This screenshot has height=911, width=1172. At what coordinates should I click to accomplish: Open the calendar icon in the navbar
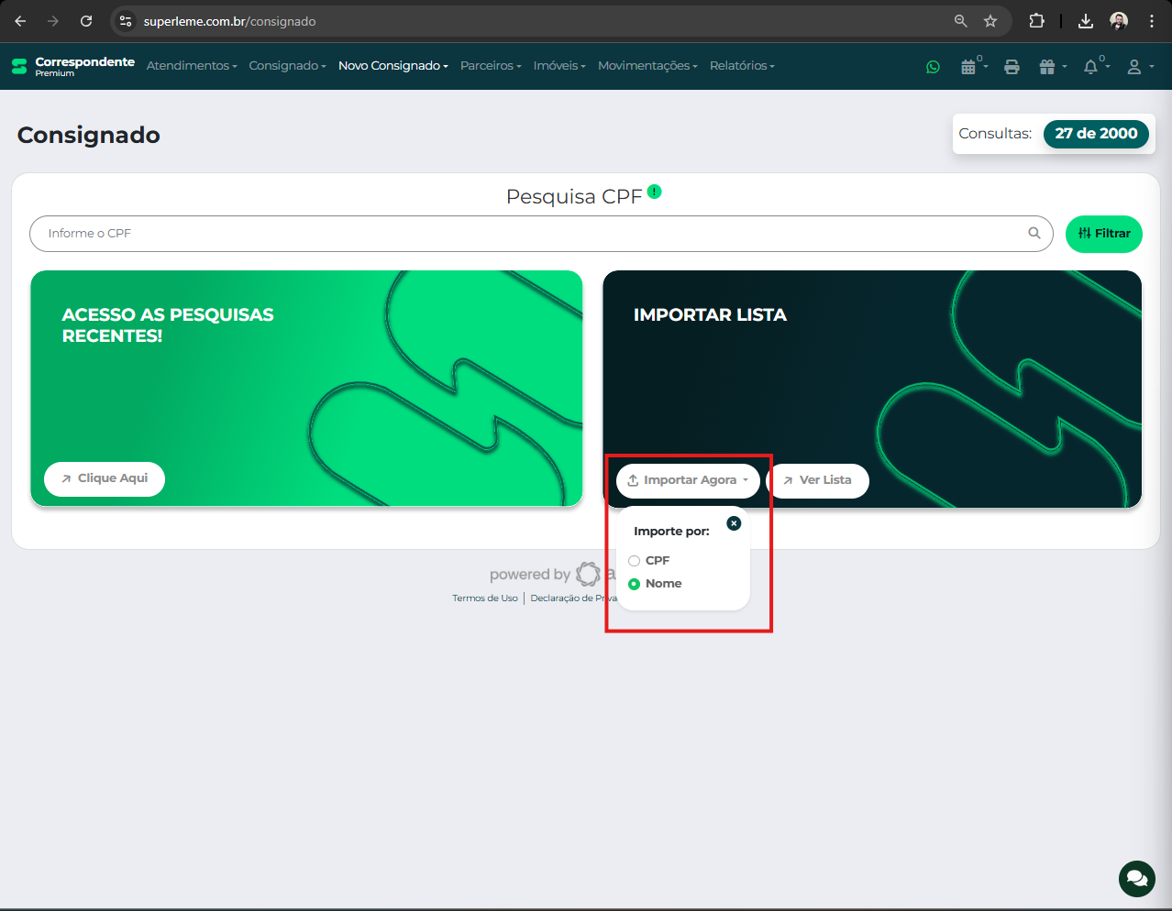tap(968, 67)
